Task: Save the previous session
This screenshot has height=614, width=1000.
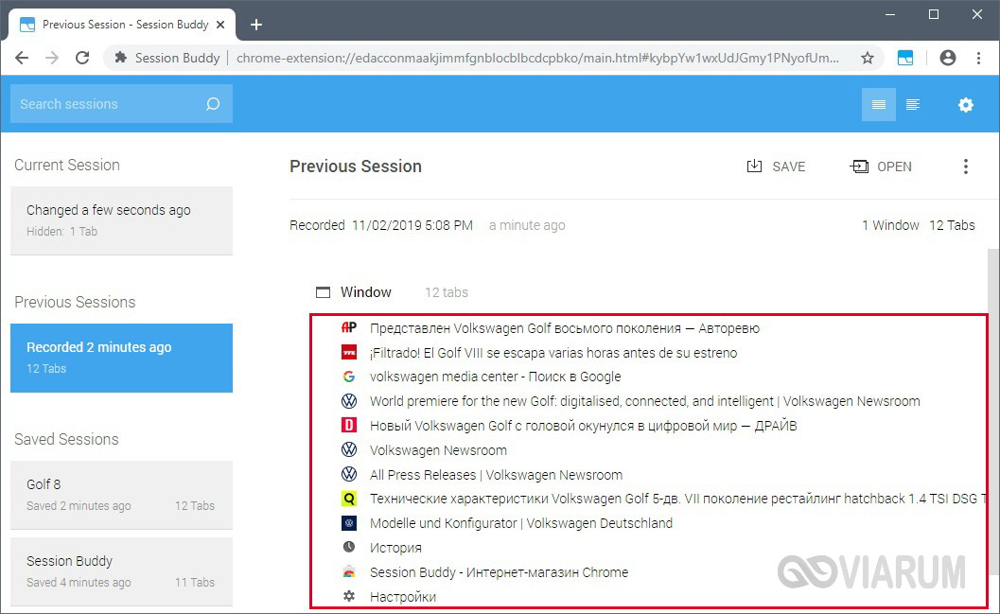Action: [x=776, y=167]
